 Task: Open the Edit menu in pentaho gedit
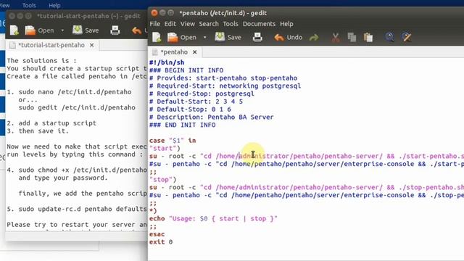170,24
